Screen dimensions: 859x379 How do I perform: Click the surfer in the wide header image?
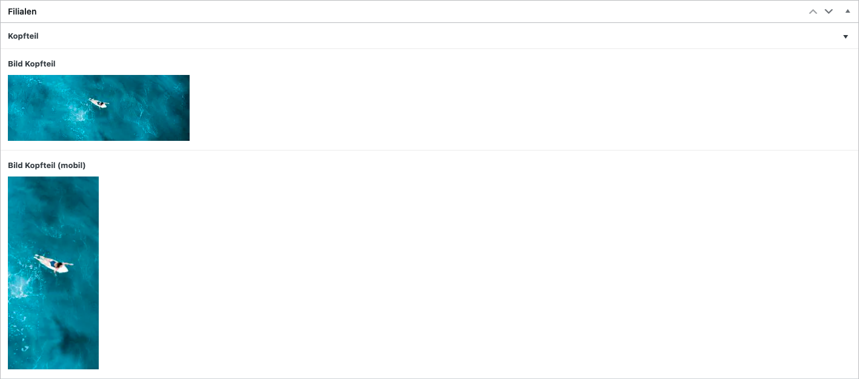tap(98, 103)
